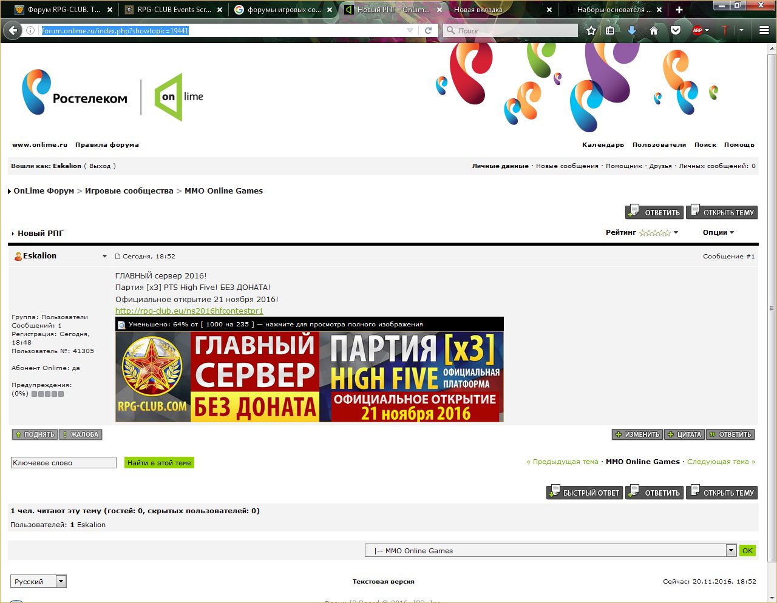
Task: Open Правила форума link
Action: 107,144
